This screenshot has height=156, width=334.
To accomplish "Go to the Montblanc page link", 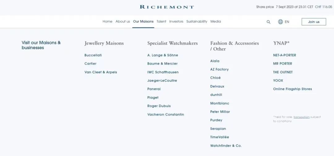I will tap(220, 103).
